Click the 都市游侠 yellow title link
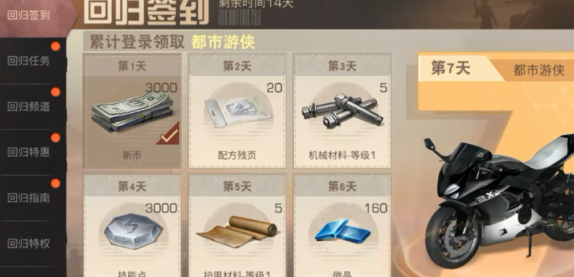 click(222, 43)
